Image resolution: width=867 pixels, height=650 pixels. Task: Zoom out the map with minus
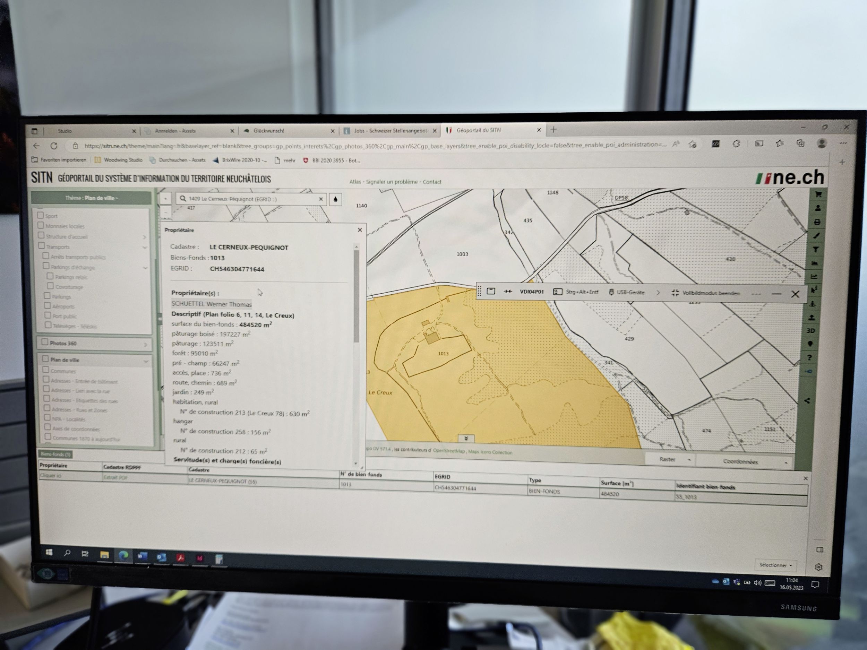pyautogui.click(x=166, y=213)
